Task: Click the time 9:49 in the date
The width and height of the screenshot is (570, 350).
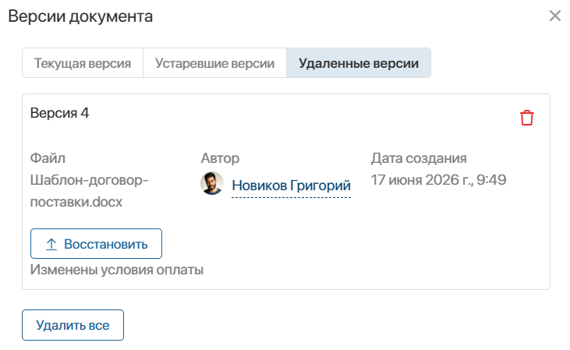Action: point(491,180)
